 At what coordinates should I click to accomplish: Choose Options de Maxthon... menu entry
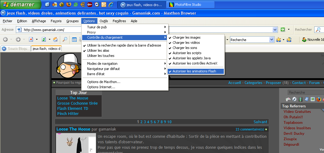[x=125, y=82]
